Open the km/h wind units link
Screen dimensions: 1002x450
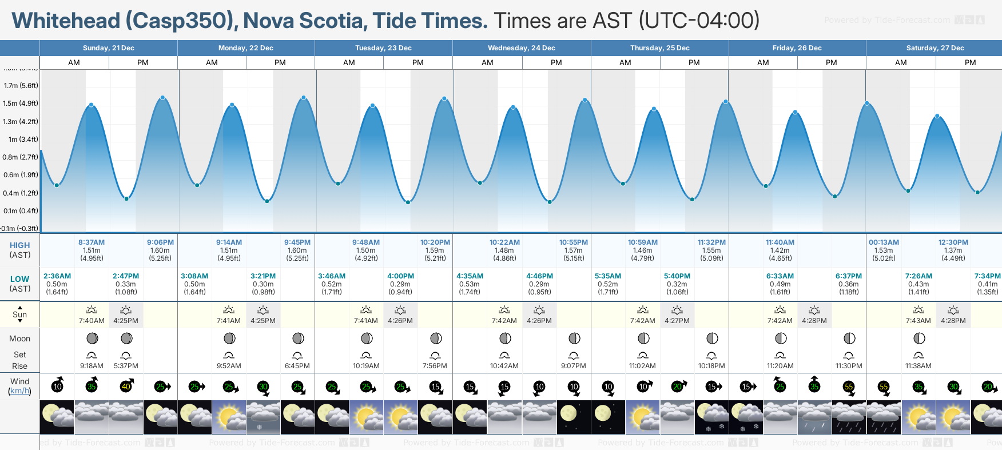point(20,391)
